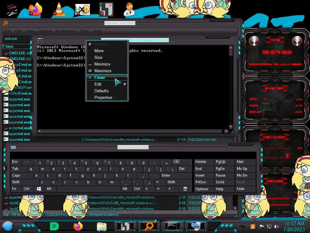310x233 pixels.
Task: Click On-Screen Keyboard title bar icon
Action: (13, 147)
